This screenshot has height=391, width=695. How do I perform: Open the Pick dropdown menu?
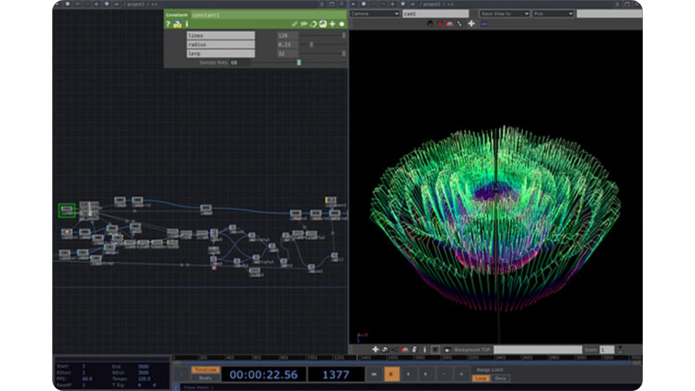coord(553,13)
